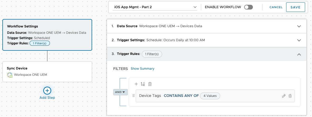The height and width of the screenshot is (117, 312).
Task: Click the Cancel button
Action: pos(276,7)
